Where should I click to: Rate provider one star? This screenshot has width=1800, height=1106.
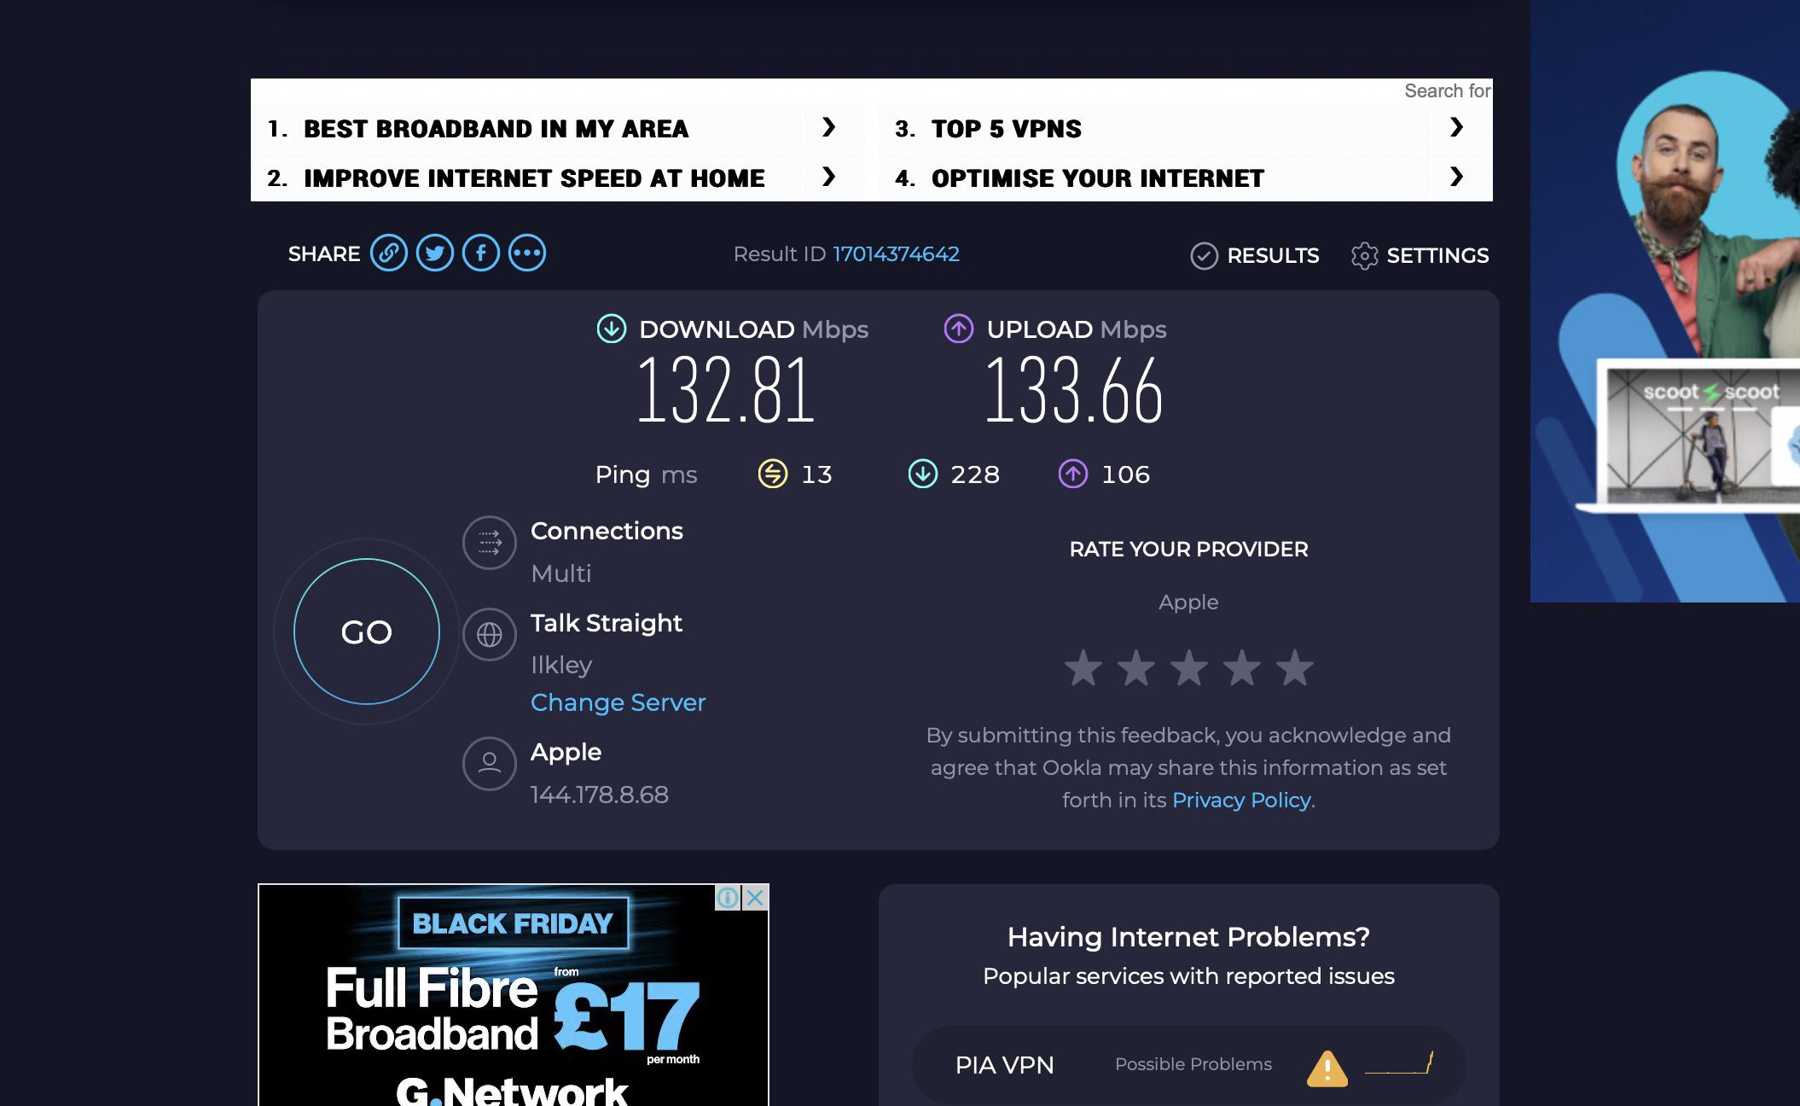pos(1083,668)
